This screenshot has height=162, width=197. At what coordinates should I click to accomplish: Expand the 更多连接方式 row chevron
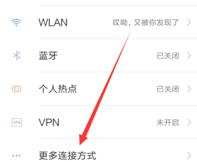[189, 156]
